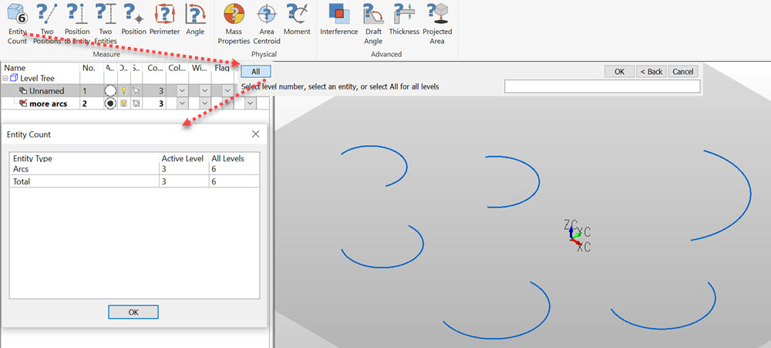Toggle display bulb for Unnamed level

(124, 91)
